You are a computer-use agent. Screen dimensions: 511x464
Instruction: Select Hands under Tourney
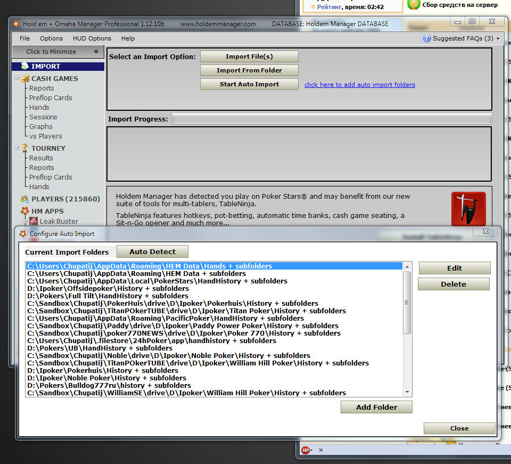[x=39, y=187]
